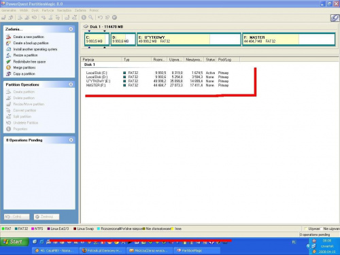Screen dimensions: 340x255
Task: Open the Generalne menu
Action: [x=9, y=10]
